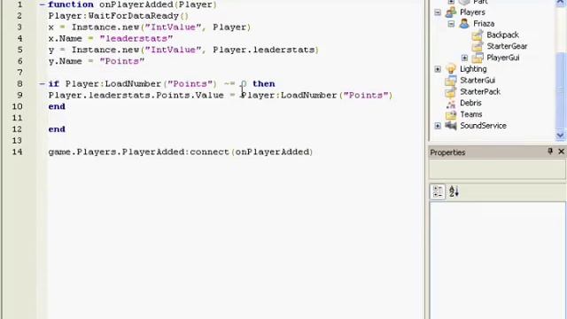
Task: Click the PlayerGui icon
Action: pyautogui.click(x=478, y=58)
